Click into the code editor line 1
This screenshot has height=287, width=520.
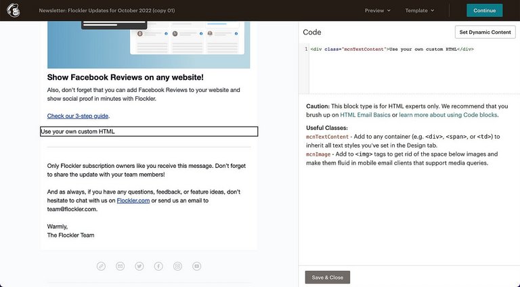pyautogui.click(x=391, y=49)
